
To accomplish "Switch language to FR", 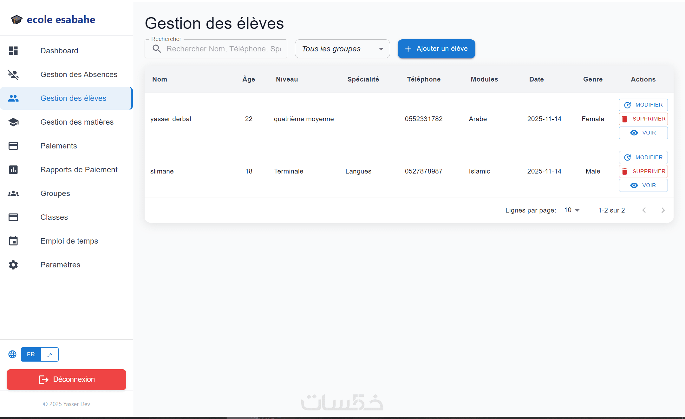I will pyautogui.click(x=31, y=354).
